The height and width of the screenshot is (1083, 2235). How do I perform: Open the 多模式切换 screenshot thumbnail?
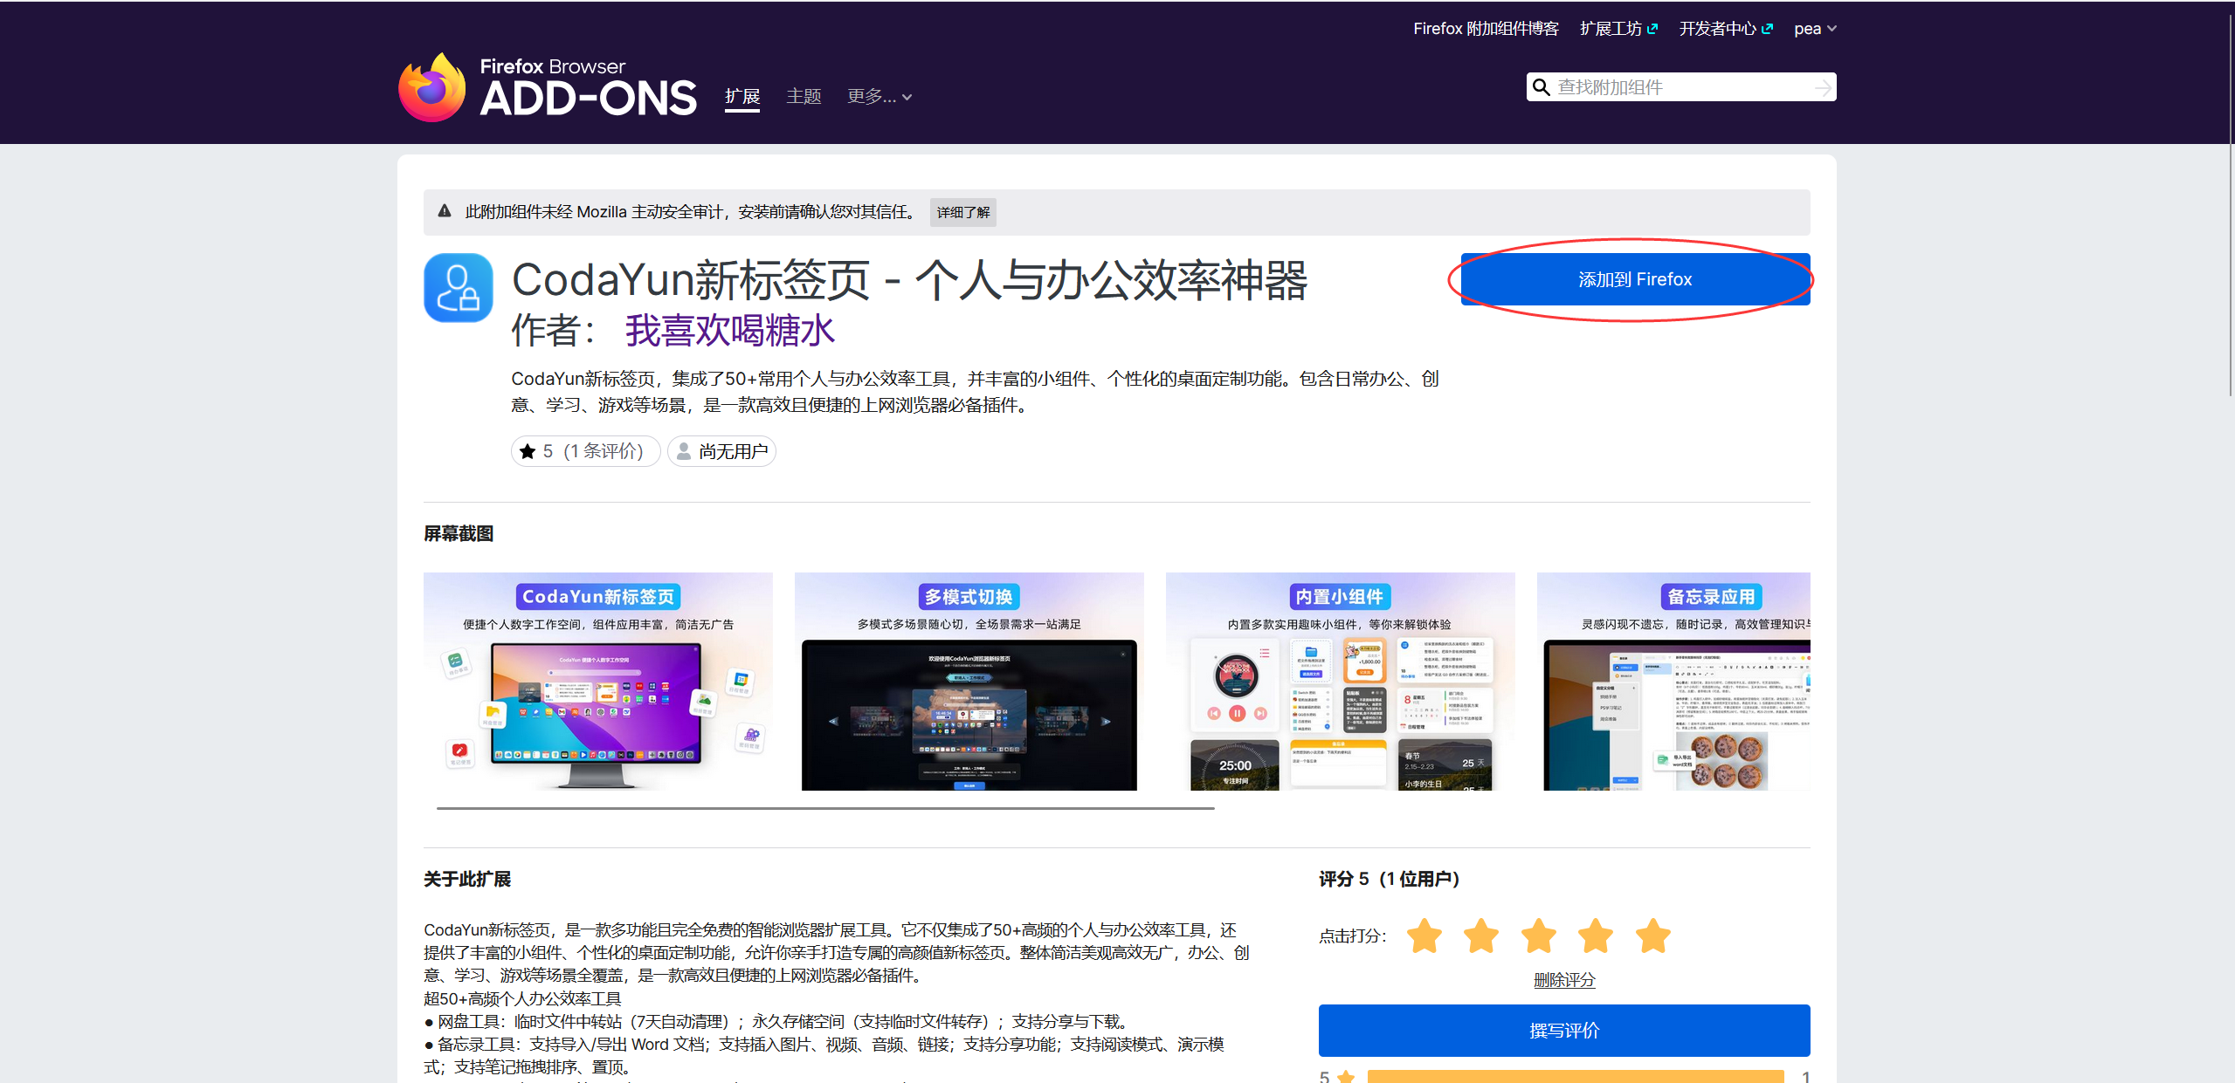coord(969,682)
